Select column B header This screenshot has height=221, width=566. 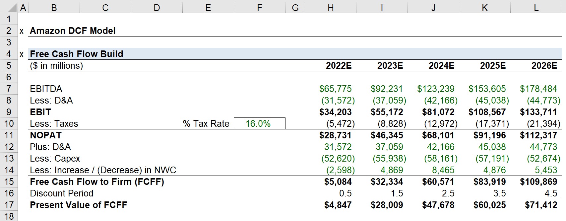tap(54, 8)
